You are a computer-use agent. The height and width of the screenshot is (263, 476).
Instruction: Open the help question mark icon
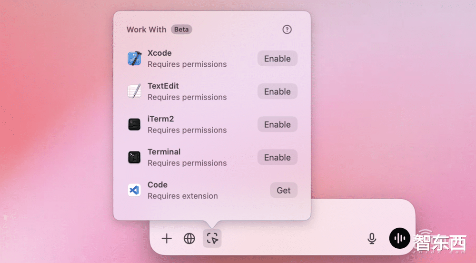pos(287,30)
